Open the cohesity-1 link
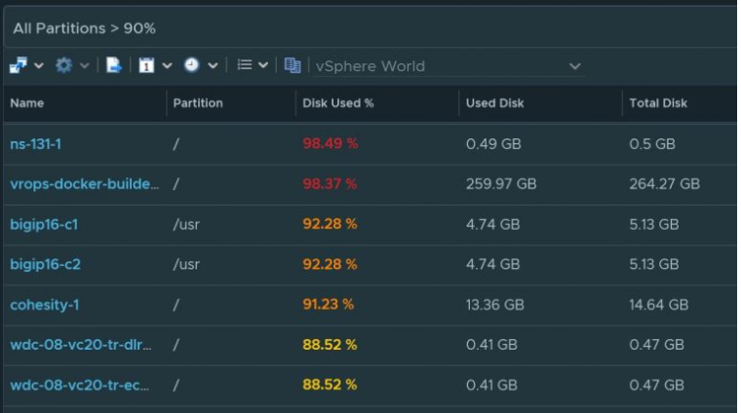 (45, 305)
